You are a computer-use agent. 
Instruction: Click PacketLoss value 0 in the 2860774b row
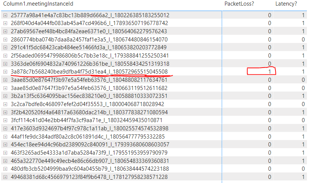pos(270,40)
